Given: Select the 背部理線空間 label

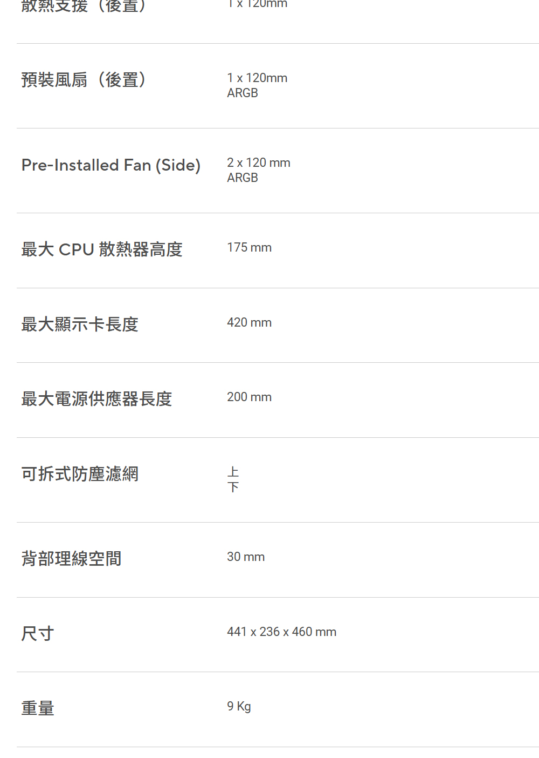Looking at the screenshot, I should 71,559.
